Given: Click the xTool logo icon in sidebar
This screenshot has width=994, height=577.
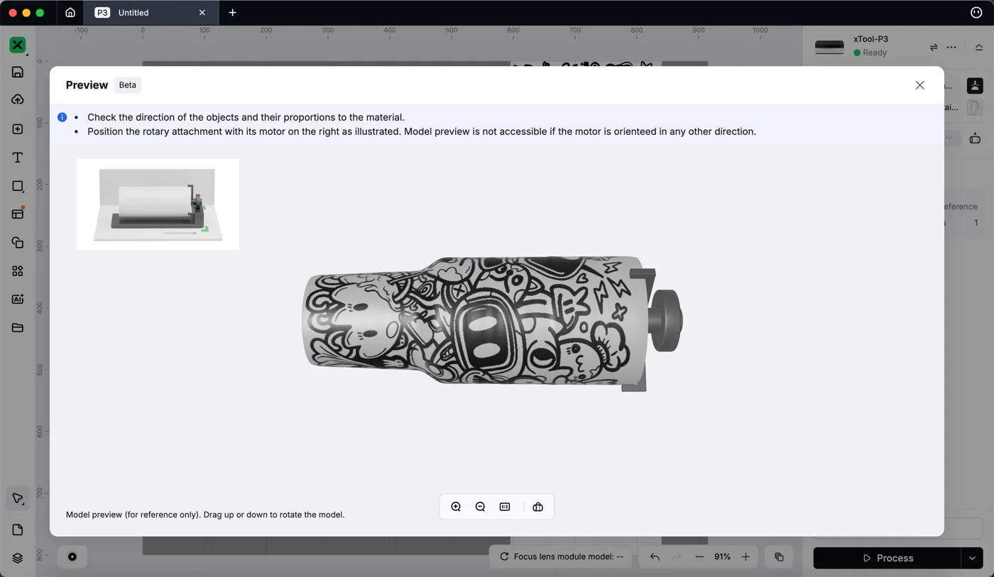Looking at the screenshot, I should tap(18, 45).
